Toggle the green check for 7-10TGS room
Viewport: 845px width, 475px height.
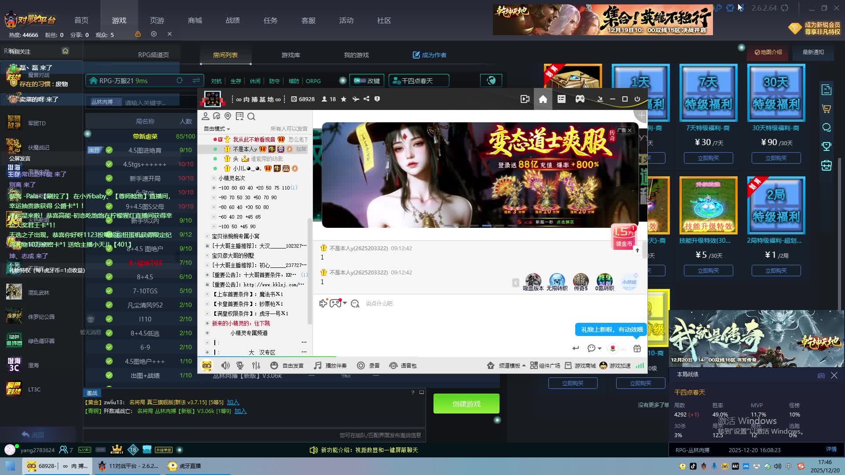(109, 291)
